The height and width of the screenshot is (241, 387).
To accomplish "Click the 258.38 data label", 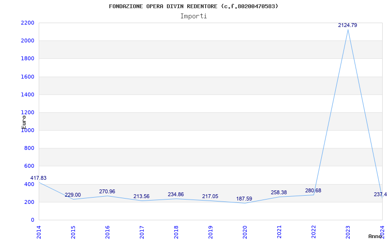I will pyautogui.click(x=279, y=192).
